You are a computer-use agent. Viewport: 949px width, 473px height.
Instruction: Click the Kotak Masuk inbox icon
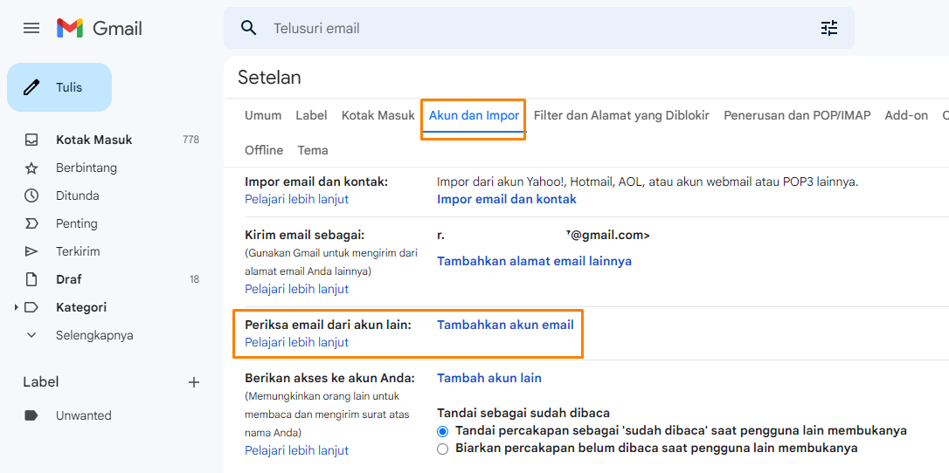[31, 140]
